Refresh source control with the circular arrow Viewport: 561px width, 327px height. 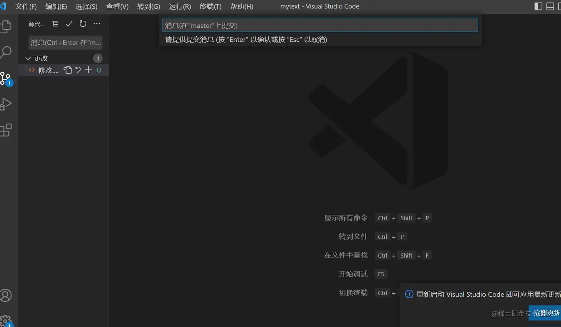[83, 24]
